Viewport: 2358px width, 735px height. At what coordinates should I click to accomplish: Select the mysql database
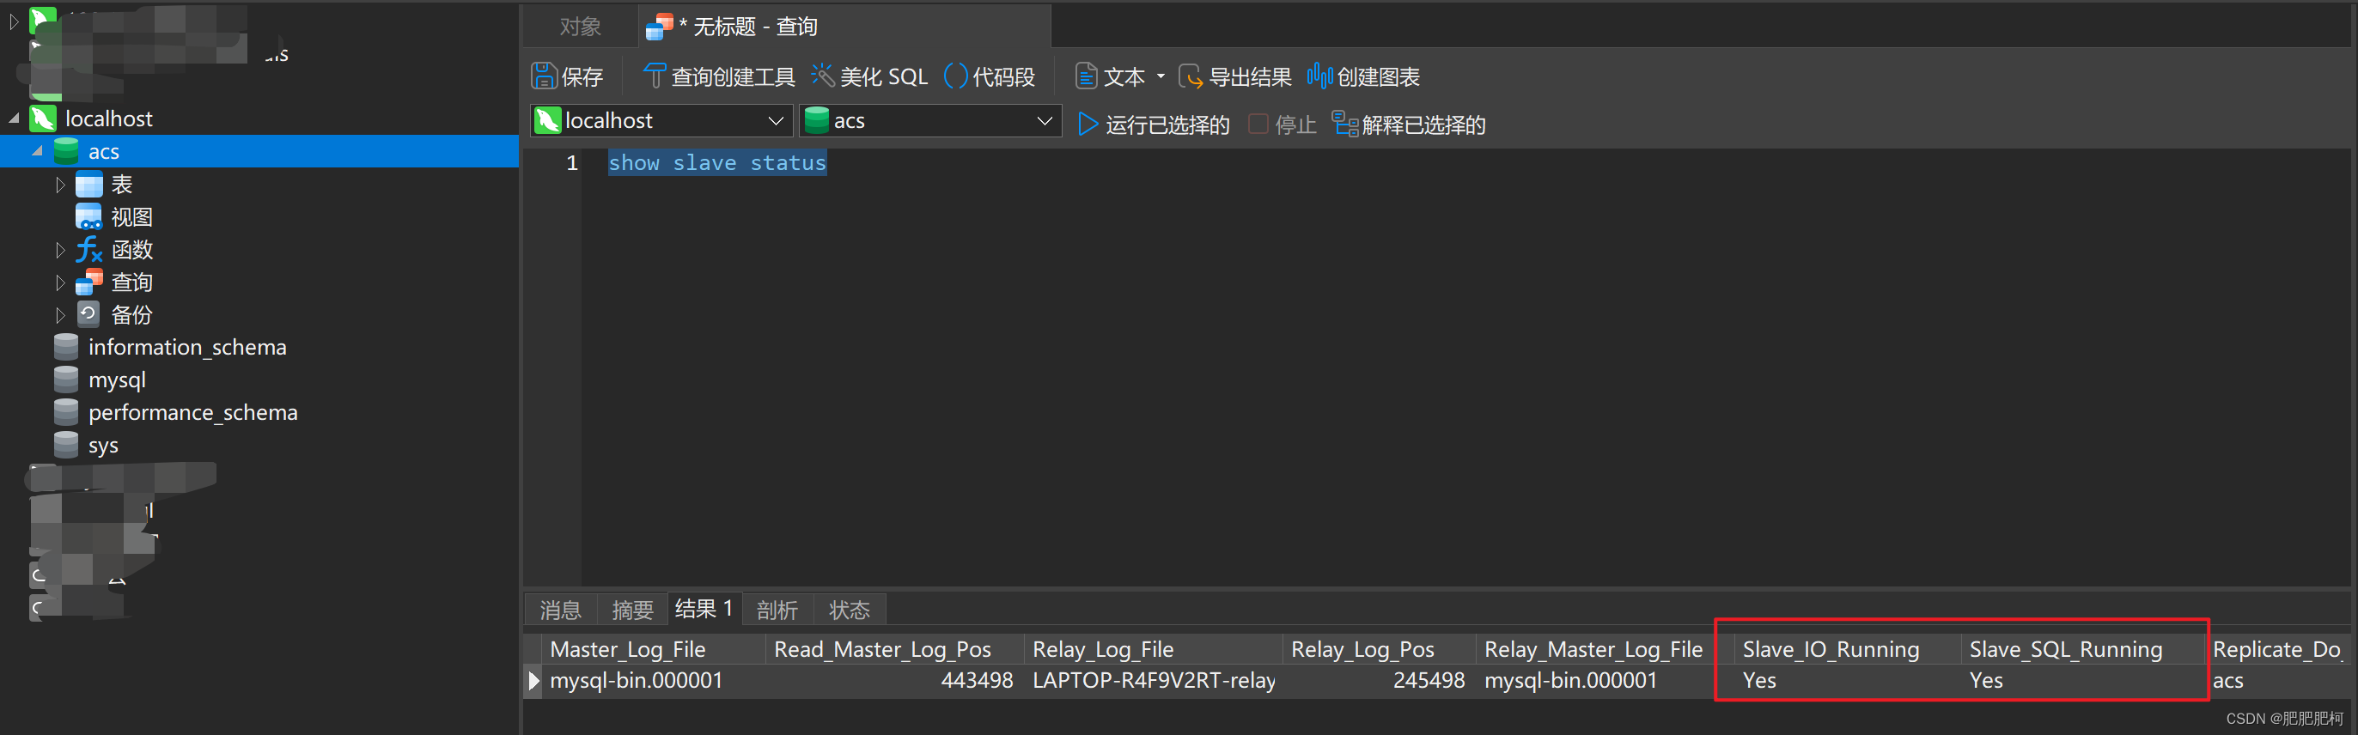(117, 380)
